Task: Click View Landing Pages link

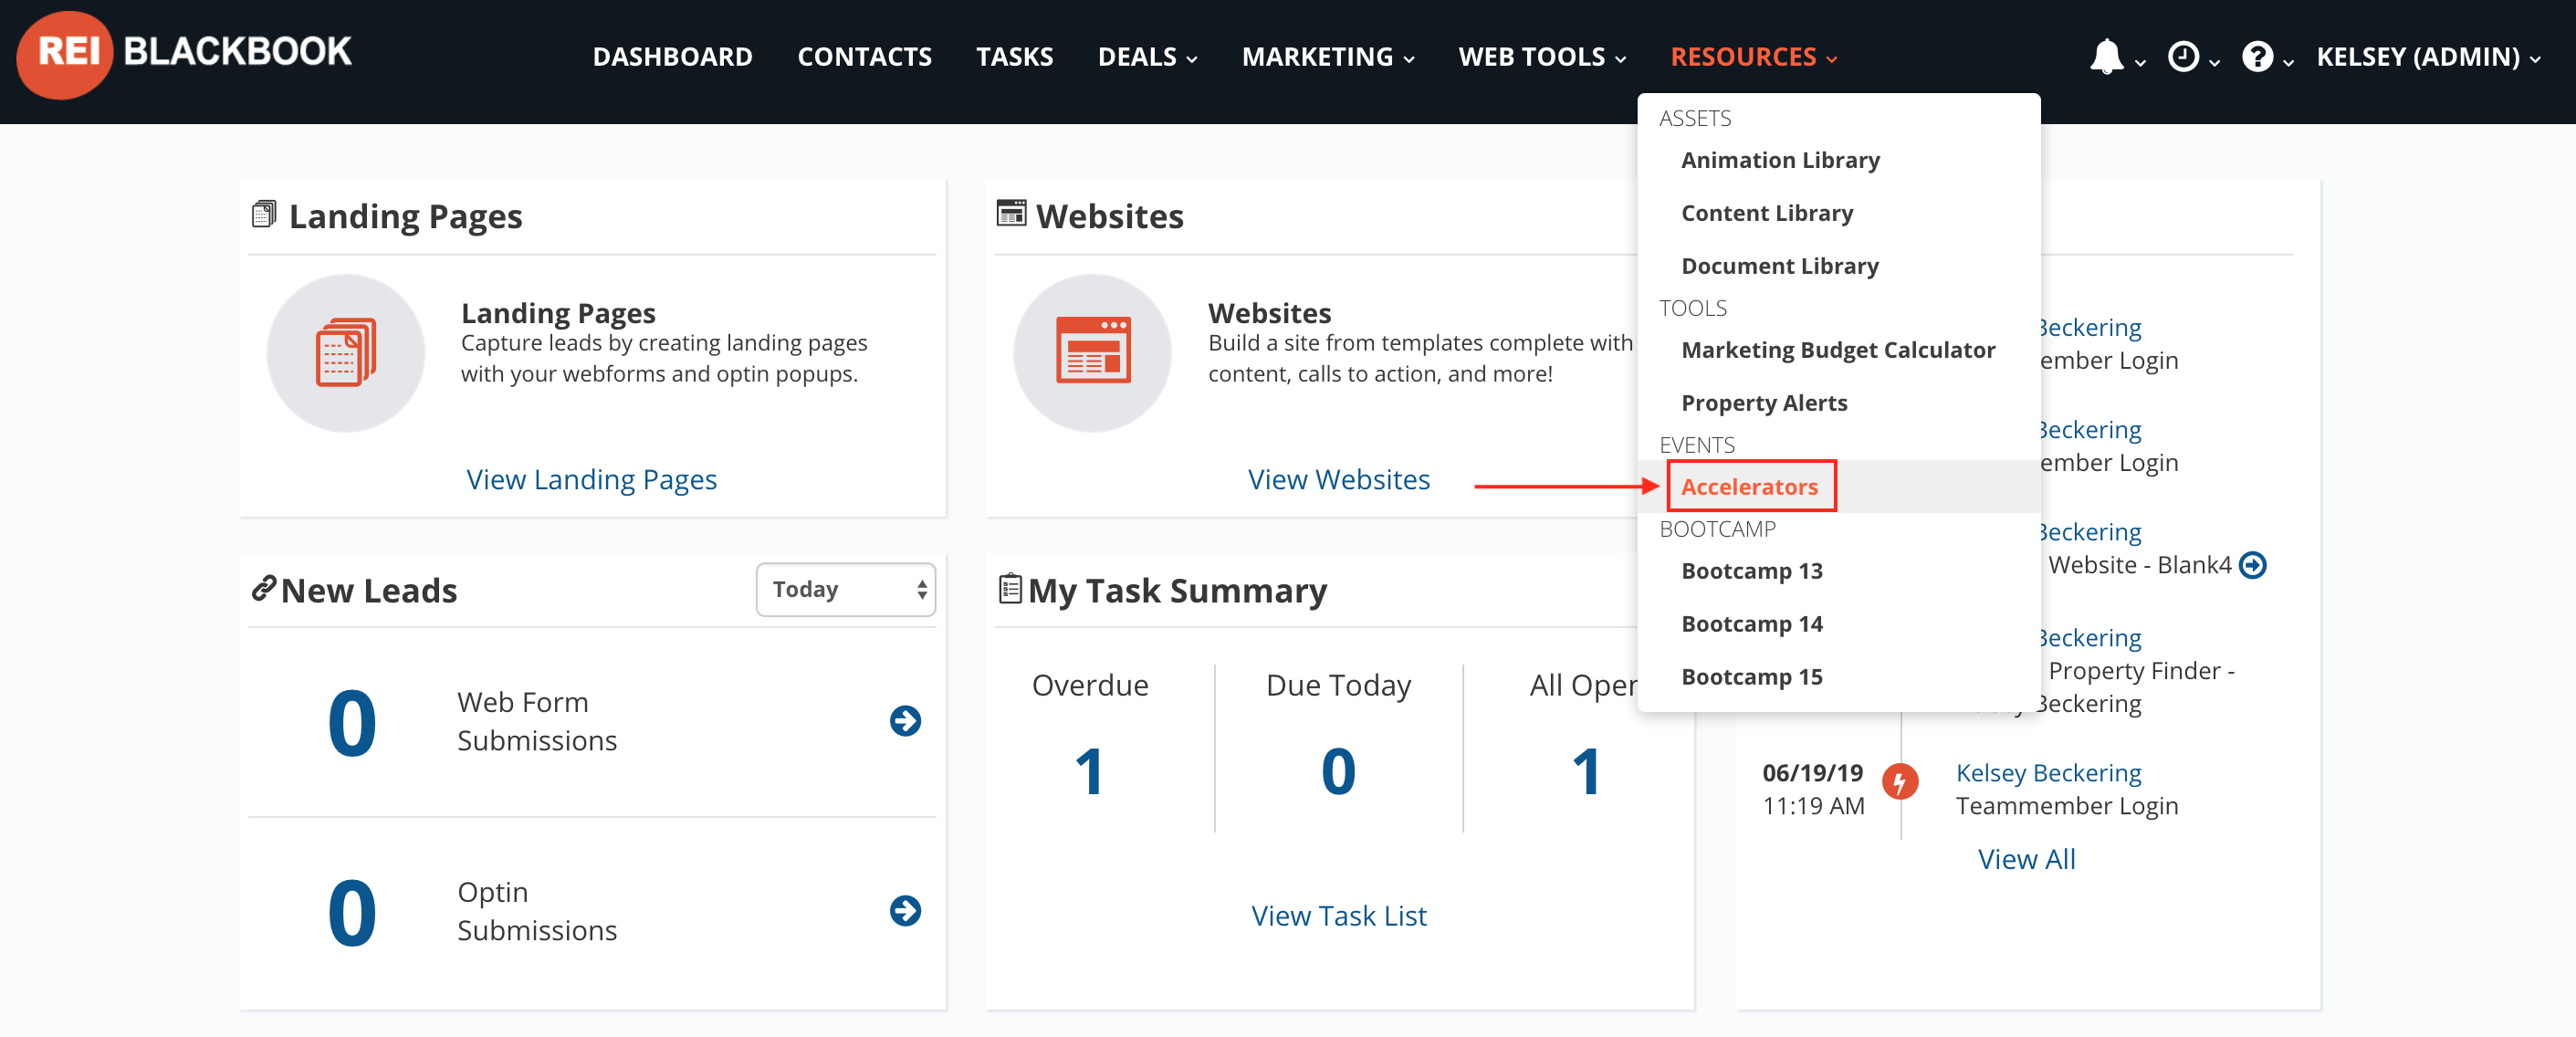Action: click(x=591, y=479)
